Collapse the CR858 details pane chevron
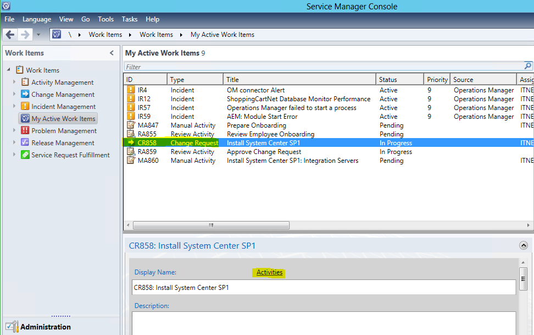Image resolution: width=534 pixels, height=335 pixels. click(x=524, y=246)
